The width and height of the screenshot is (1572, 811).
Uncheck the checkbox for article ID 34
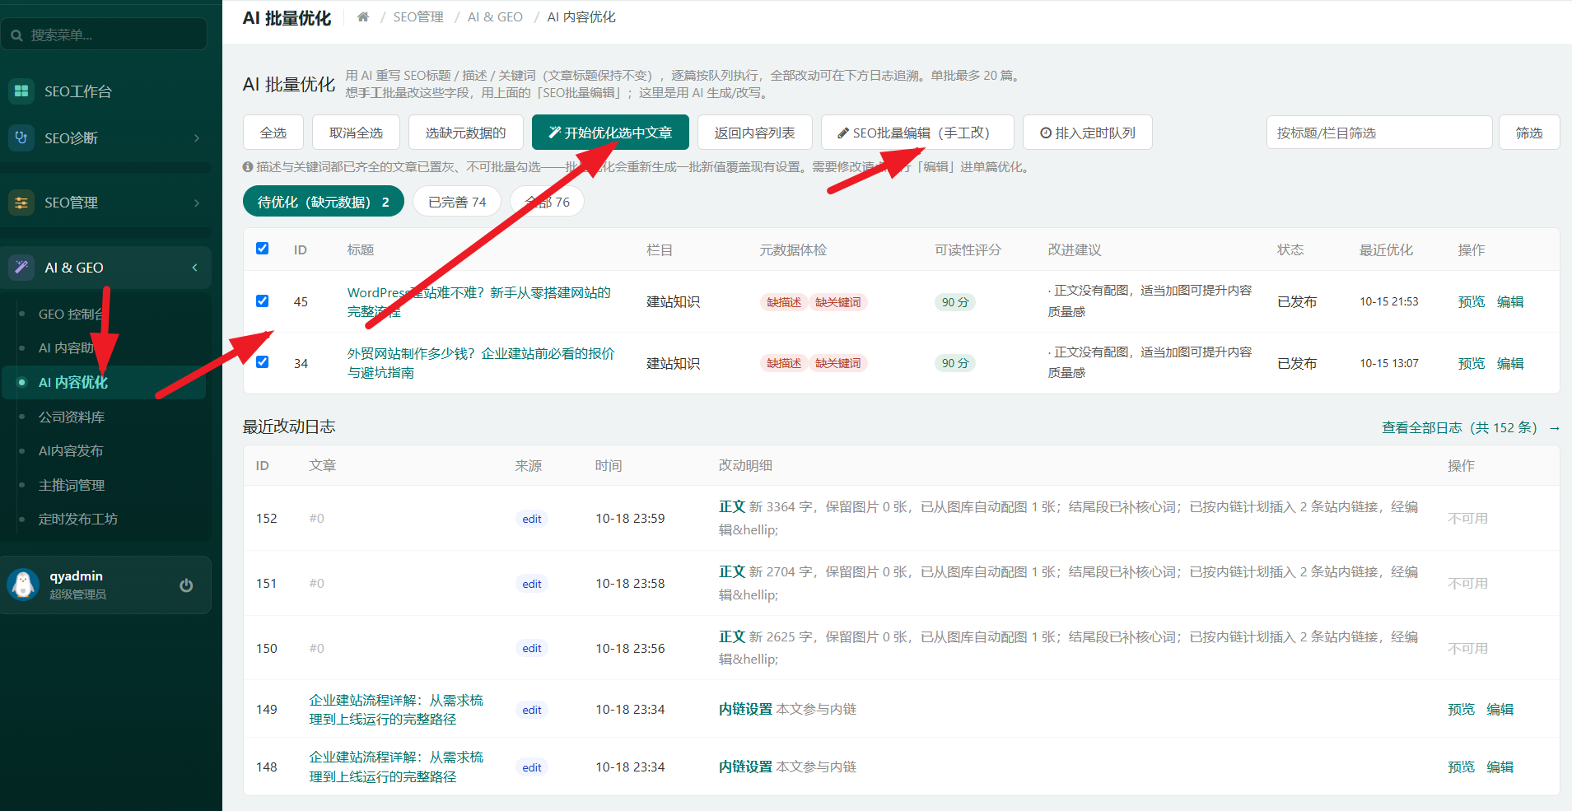point(262,361)
